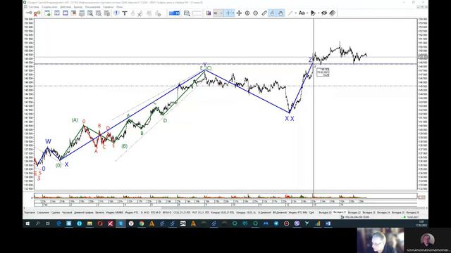The image size is (451, 253).
Task: Click the red X disconnect key icon
Action: click(x=37, y=13)
